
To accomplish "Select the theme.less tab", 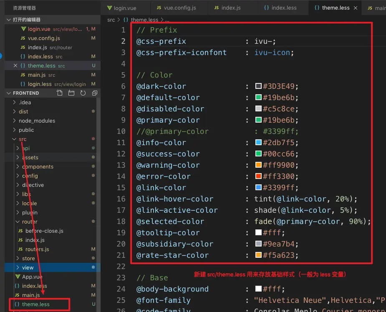I will pos(336,8).
